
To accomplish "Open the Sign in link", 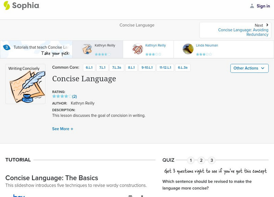I will point(263,6).
